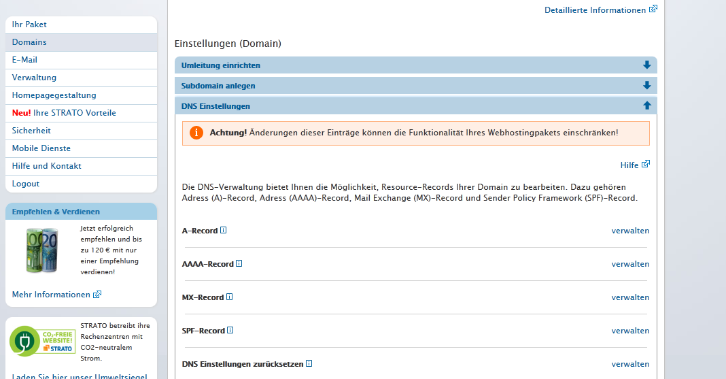This screenshot has height=379, width=726.
Task: Click external link icon by Mehr Informationen
Action: 97,294
